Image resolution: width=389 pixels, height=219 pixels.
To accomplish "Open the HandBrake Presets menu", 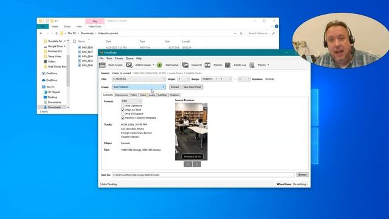I will [119, 58].
